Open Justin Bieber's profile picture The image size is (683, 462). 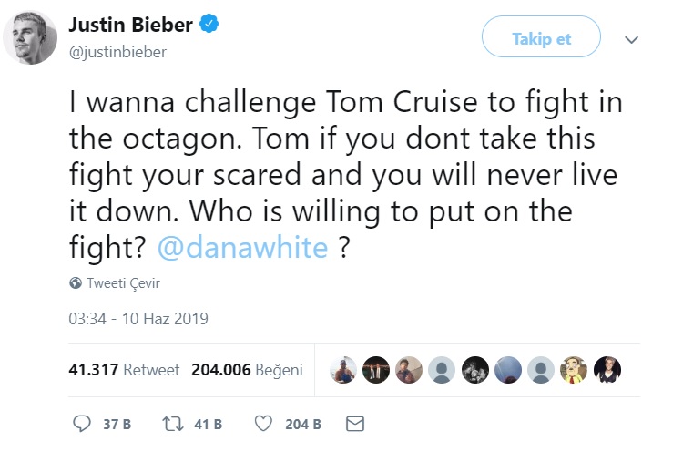click(x=33, y=38)
